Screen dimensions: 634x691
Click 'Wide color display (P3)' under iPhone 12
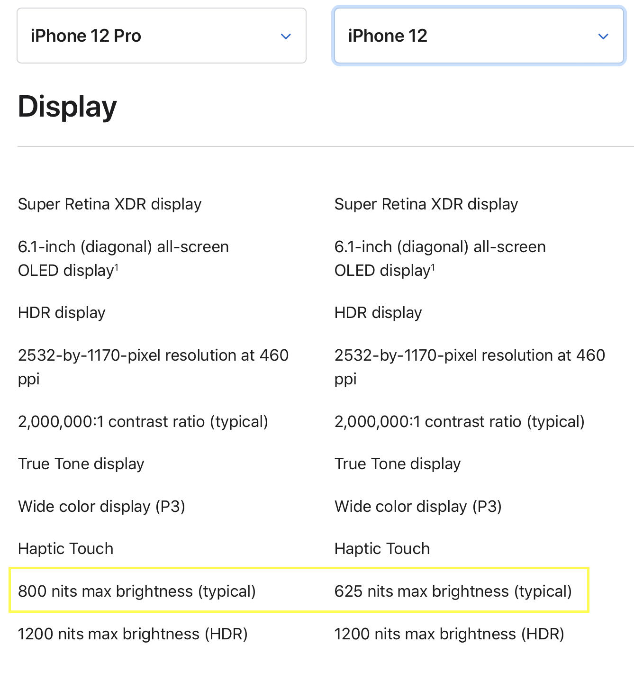coord(418,507)
